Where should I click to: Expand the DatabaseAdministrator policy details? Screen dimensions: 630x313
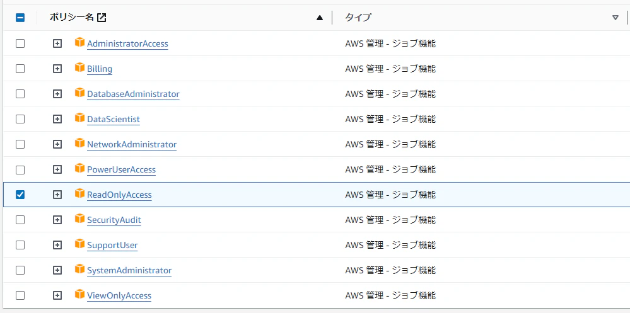[57, 94]
